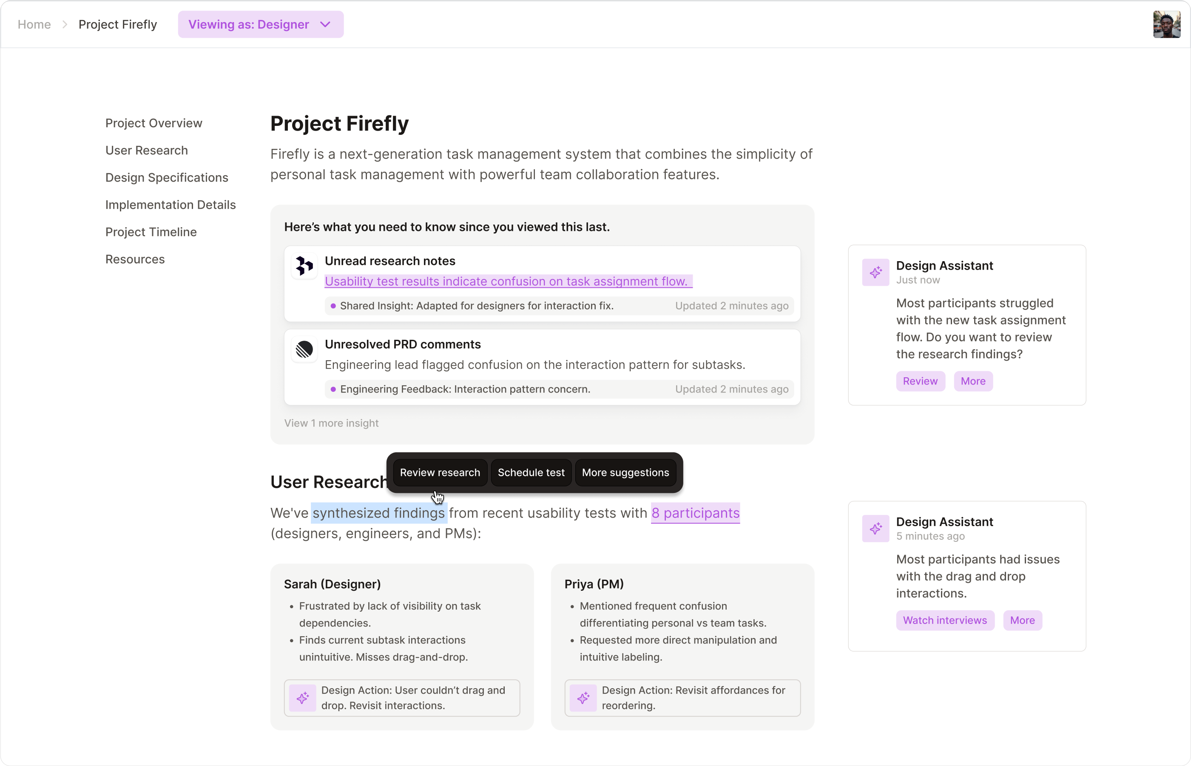
Task: Click the breadcrumb chevron separator after Home
Action: click(65, 24)
